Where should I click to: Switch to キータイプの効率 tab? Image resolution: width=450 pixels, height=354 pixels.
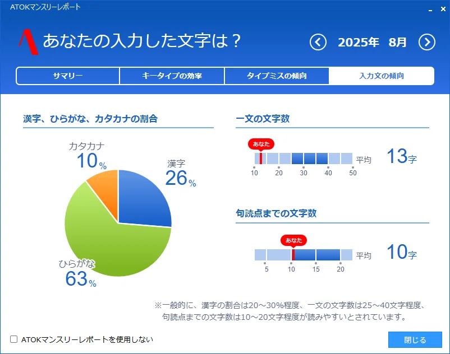pyautogui.click(x=172, y=76)
